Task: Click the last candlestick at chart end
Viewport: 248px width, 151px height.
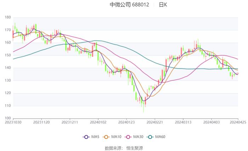Action: (238, 73)
